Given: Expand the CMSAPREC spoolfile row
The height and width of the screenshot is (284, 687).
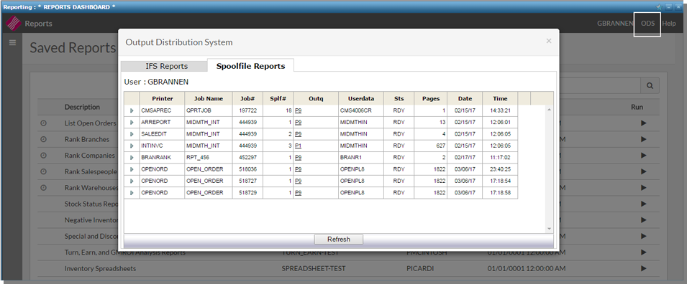Looking at the screenshot, I should click(x=132, y=111).
